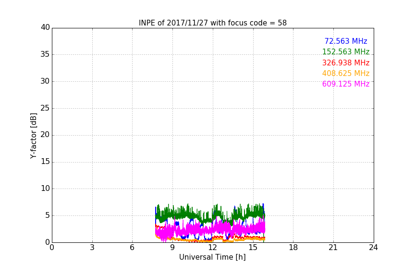Click the x-axis tick label 24
Image resolution: width=415 pixels, height=277 pixels.
(373, 248)
